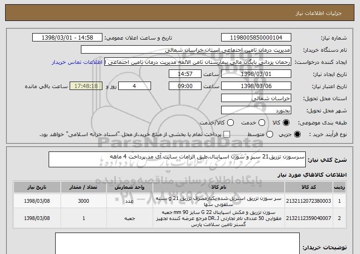The height and width of the screenshot is (254, 360).
Task: Open اطلاعات تماس خریدار link
Action: (77, 62)
